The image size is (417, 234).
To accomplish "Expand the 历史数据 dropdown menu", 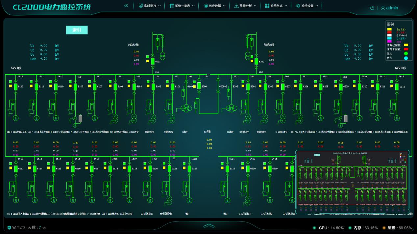I will coord(214,6).
